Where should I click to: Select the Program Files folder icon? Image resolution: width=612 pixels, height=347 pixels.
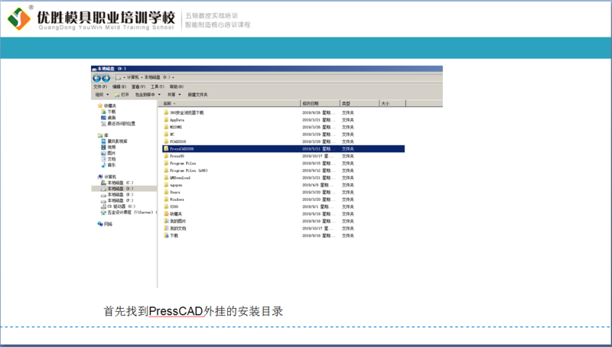pyautogui.click(x=166, y=163)
